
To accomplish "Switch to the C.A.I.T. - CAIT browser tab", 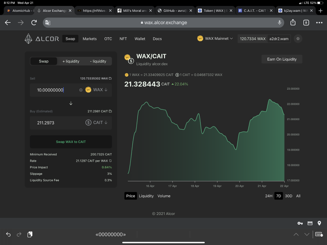I will click(x=255, y=11).
